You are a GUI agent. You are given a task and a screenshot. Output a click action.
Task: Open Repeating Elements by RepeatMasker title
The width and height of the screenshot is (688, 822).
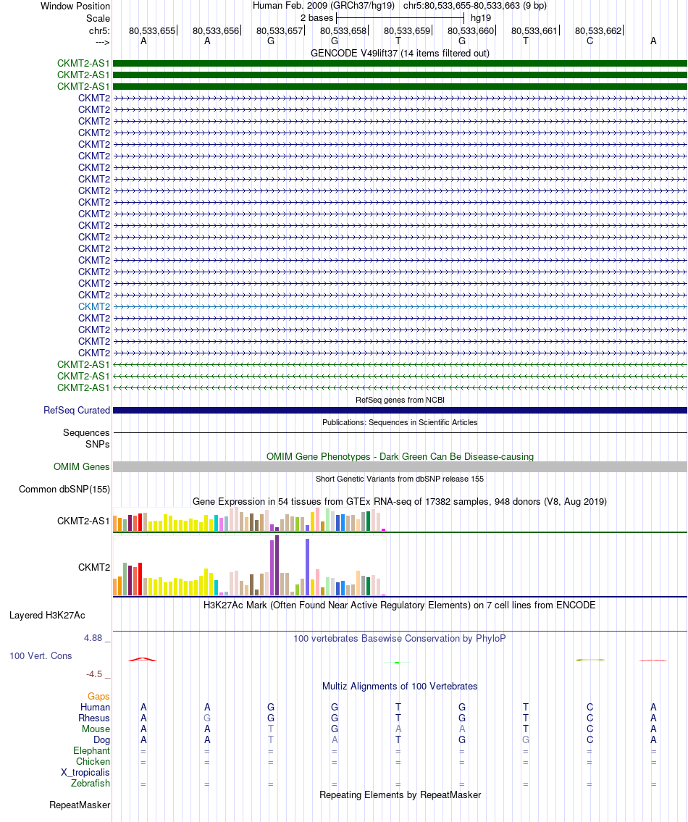point(400,794)
